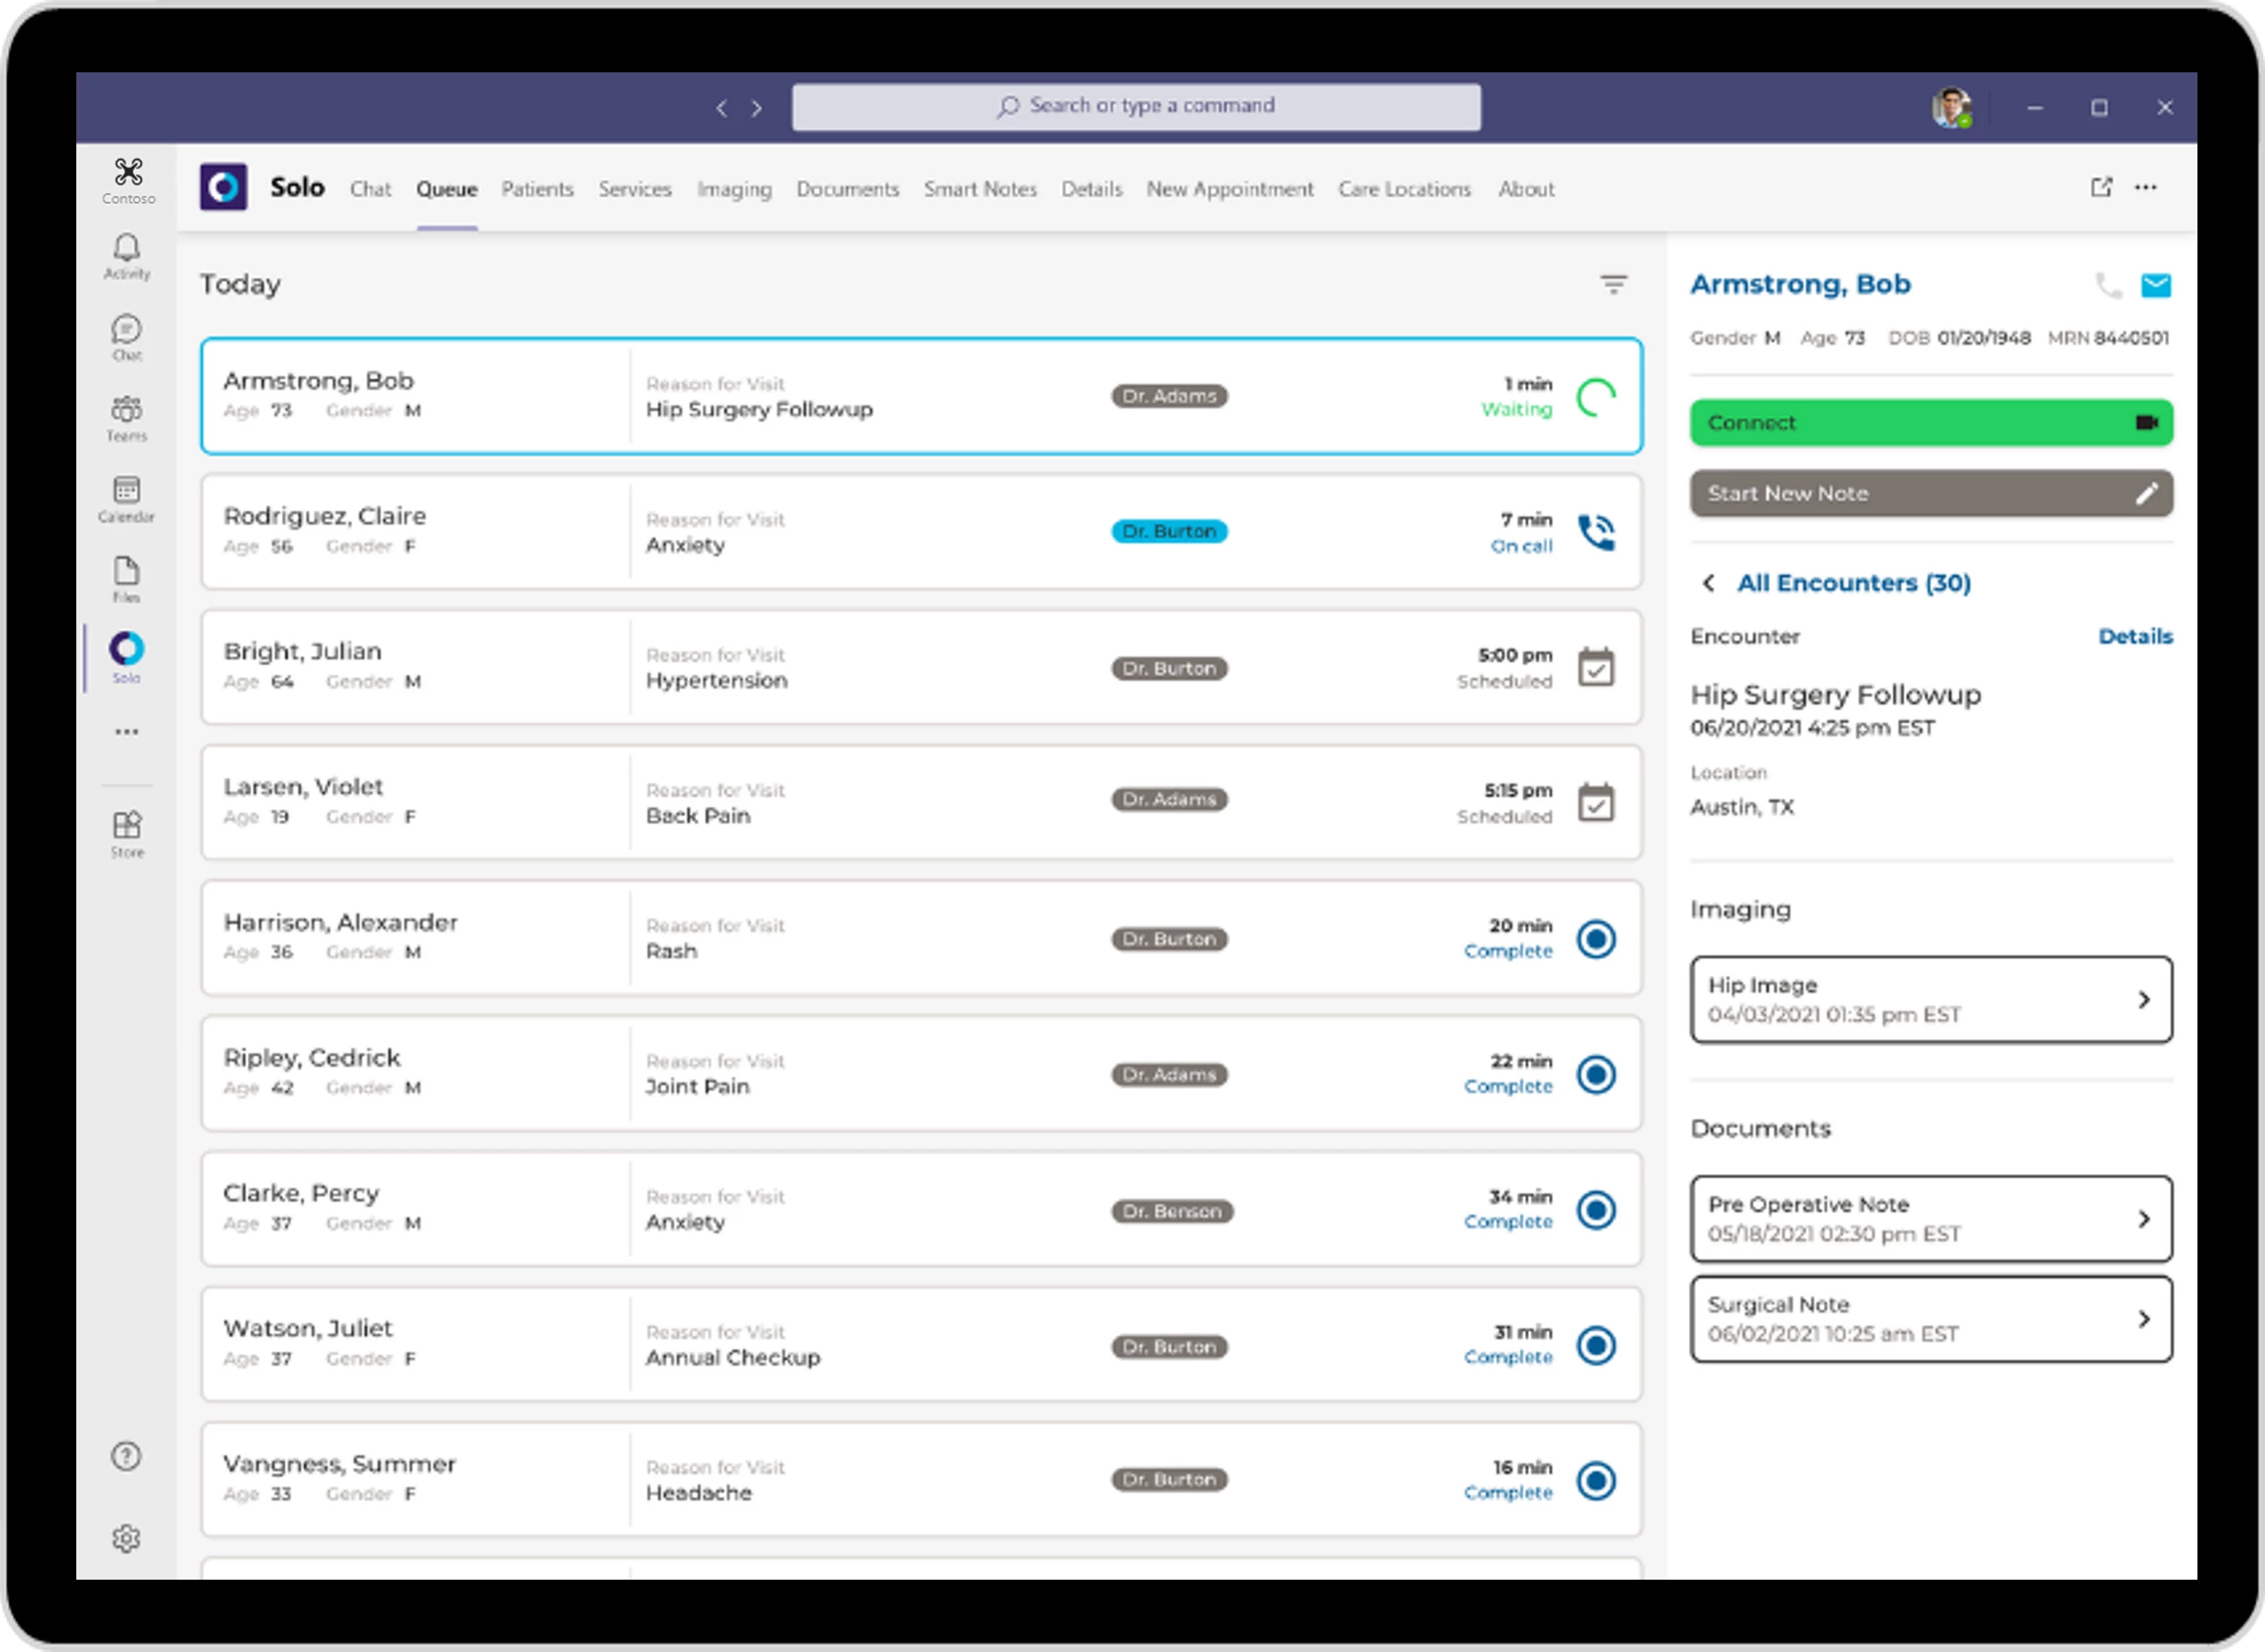Open encounter Details link
The image size is (2265, 1652).
point(2136,636)
